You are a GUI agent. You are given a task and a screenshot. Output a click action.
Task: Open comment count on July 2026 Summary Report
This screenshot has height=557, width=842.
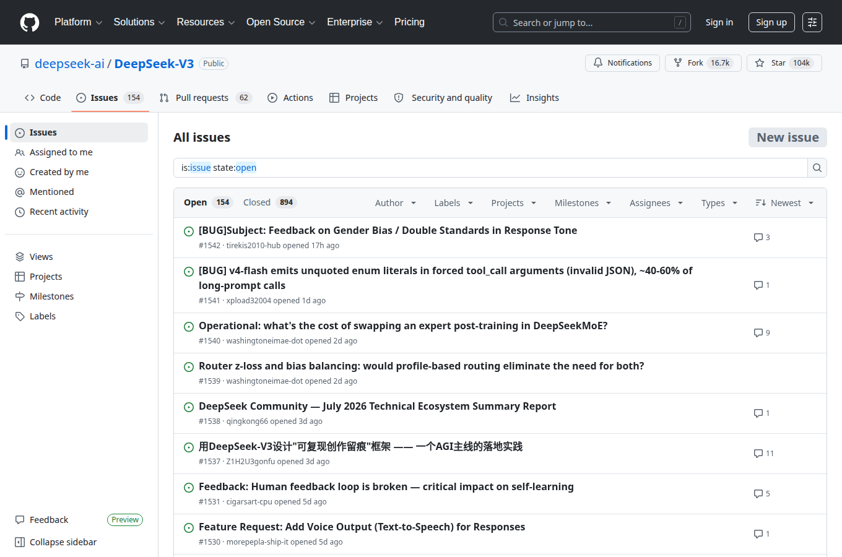762,413
